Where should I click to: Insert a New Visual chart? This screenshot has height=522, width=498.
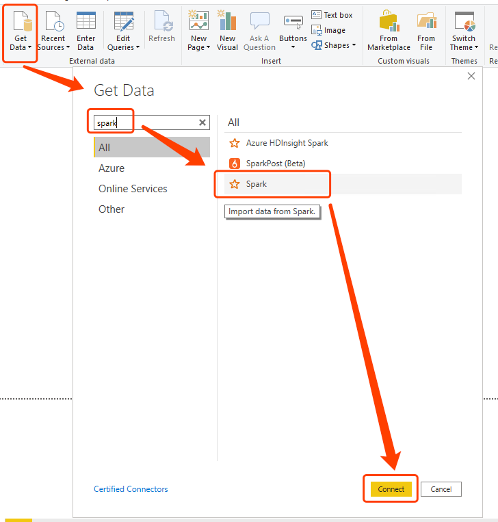click(227, 31)
